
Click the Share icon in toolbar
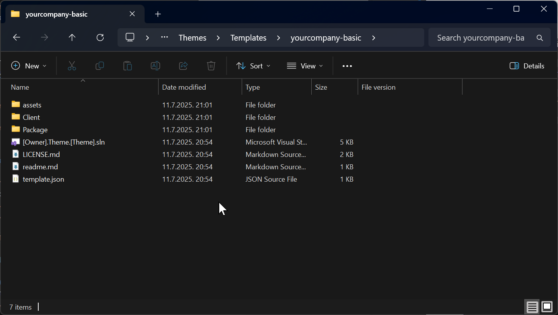[183, 66]
